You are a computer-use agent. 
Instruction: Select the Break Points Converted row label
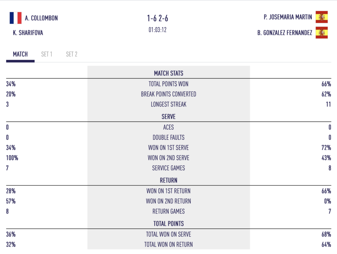point(168,94)
